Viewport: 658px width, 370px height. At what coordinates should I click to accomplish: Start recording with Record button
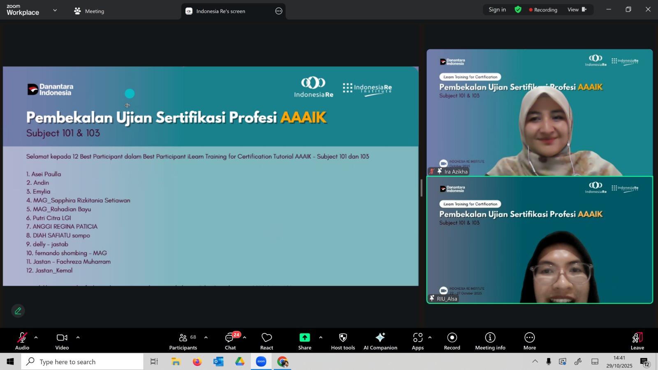tap(452, 341)
